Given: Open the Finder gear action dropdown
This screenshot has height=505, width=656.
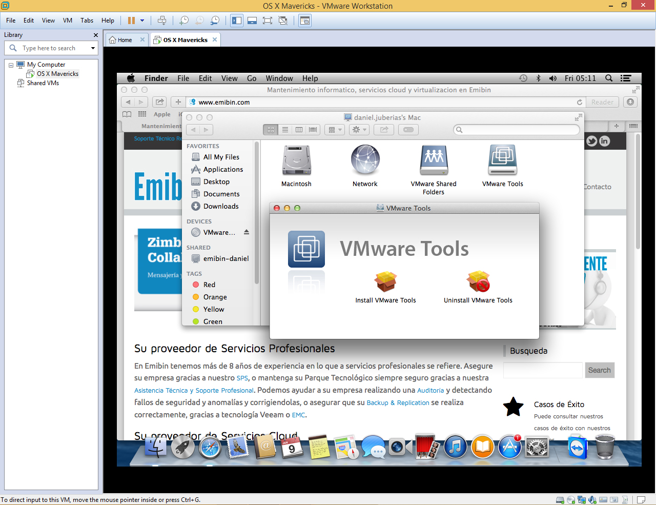Looking at the screenshot, I should 358,130.
